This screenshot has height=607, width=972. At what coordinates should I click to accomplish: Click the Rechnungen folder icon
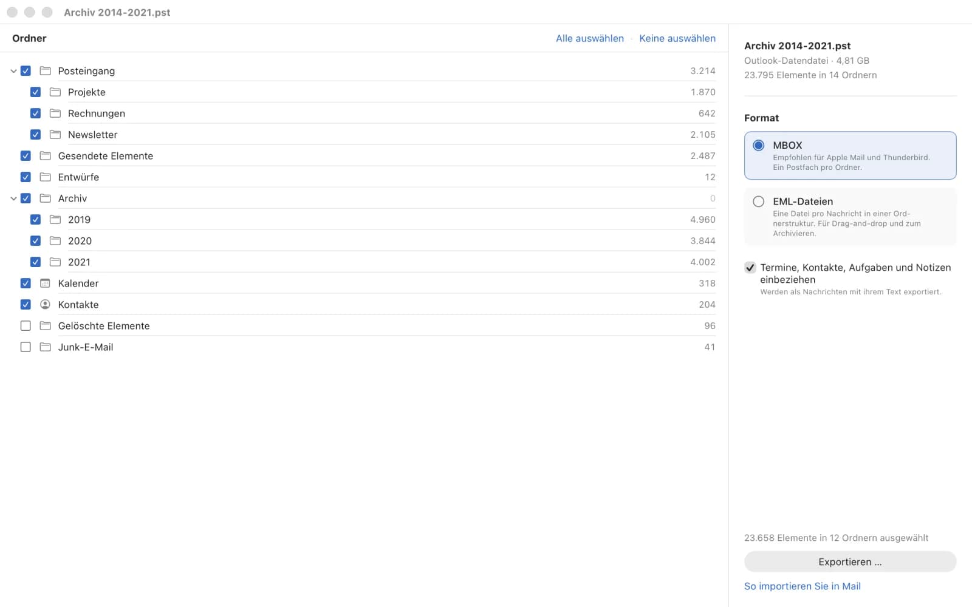click(55, 114)
